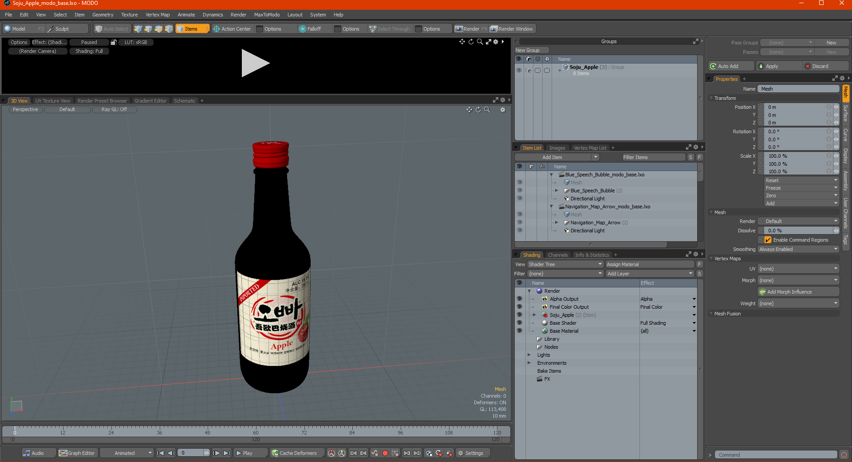Click the 3D viewport zoom magnifier icon
This screenshot has width=852, height=462.
(x=487, y=110)
